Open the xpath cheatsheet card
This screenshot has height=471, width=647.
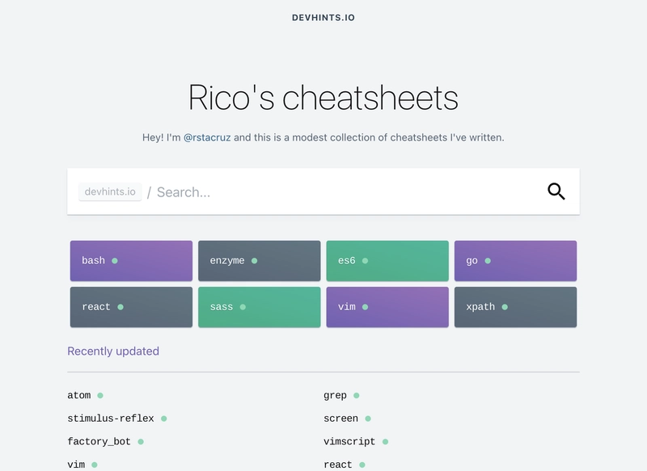[515, 307]
